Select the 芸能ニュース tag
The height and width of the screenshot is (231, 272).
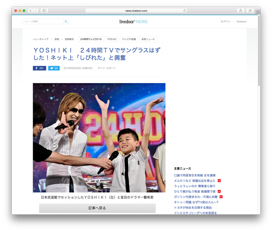coord(148,39)
